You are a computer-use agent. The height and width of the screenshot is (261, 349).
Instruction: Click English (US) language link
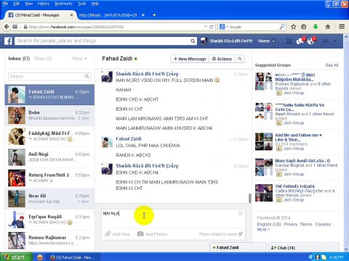click(x=269, y=224)
